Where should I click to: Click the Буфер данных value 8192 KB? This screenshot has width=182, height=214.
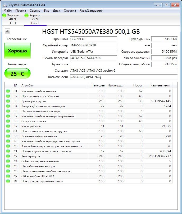point(164,39)
